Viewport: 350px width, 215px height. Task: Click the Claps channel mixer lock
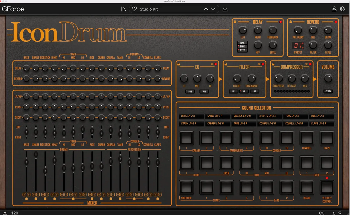[x=158, y=199]
